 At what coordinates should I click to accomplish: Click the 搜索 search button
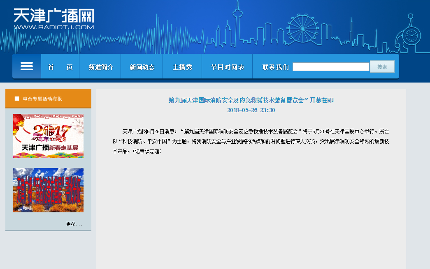point(382,67)
